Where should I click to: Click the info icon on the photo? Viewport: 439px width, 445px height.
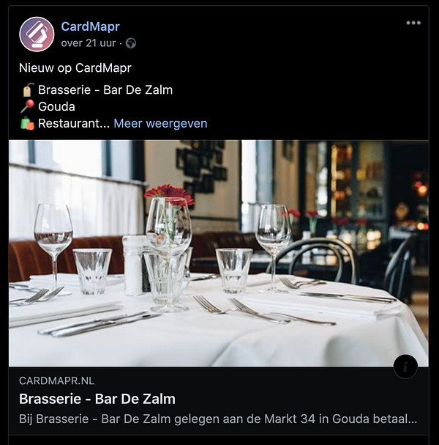click(x=405, y=367)
